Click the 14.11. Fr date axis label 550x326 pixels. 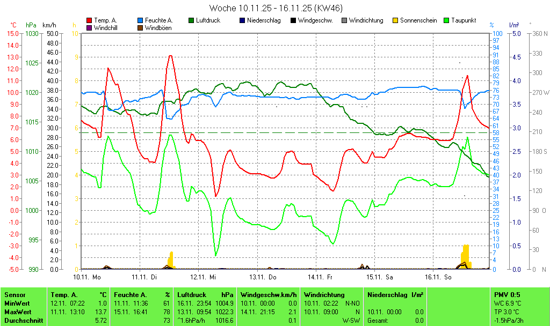point(320,277)
